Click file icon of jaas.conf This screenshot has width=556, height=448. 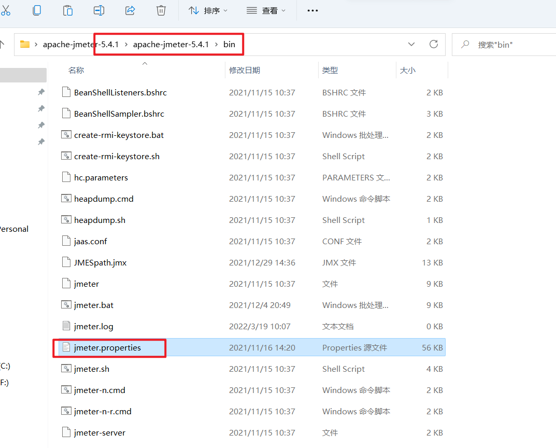[x=66, y=241]
